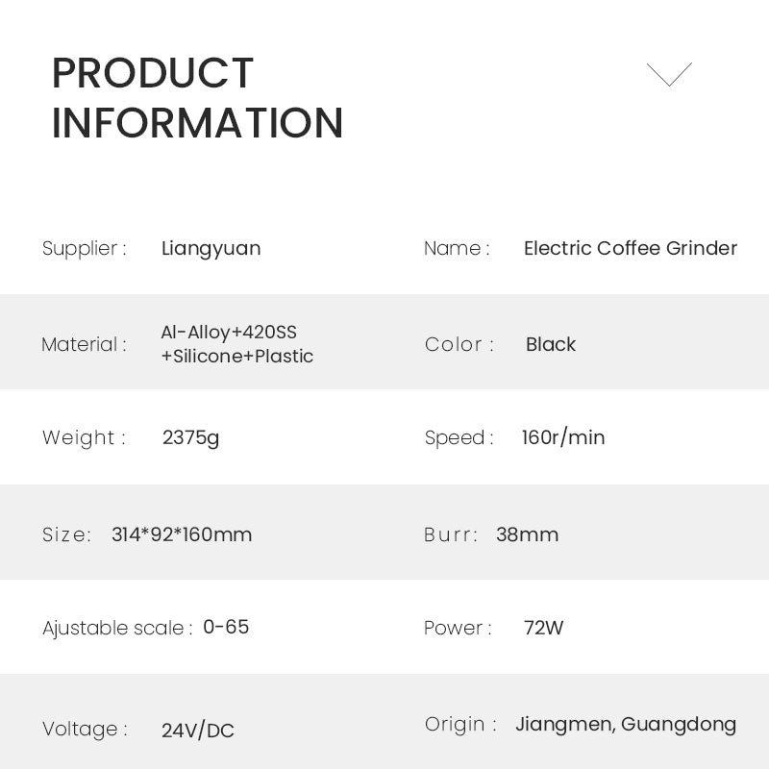
Task: Click the PRODUCT INFORMATION heading
Action: [197, 98]
